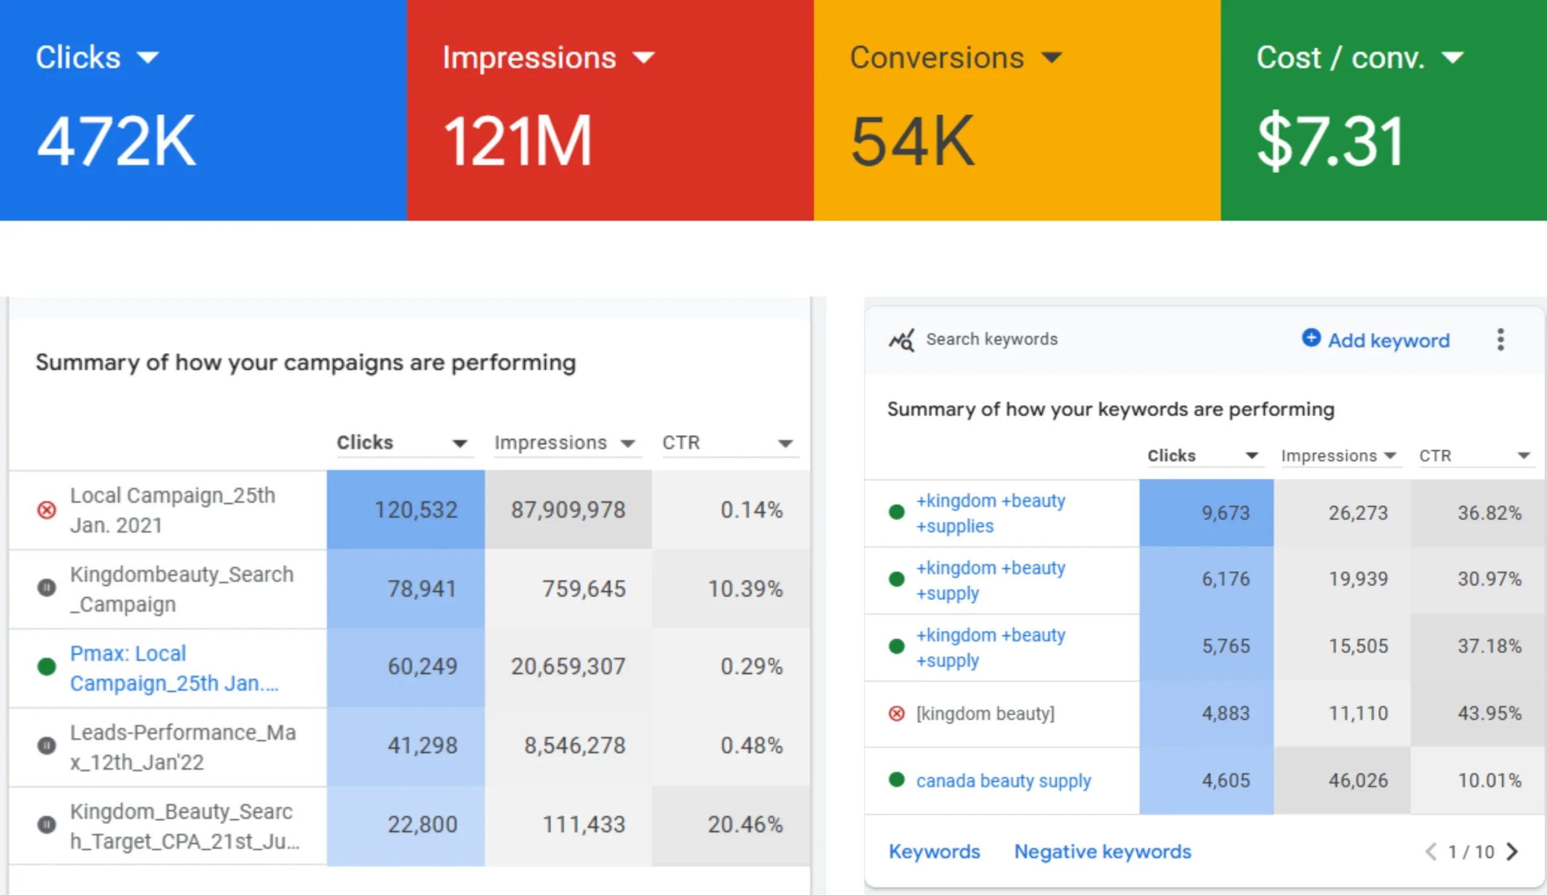
Task: Switch to the Negative keywords tab
Action: pyautogui.click(x=1103, y=852)
